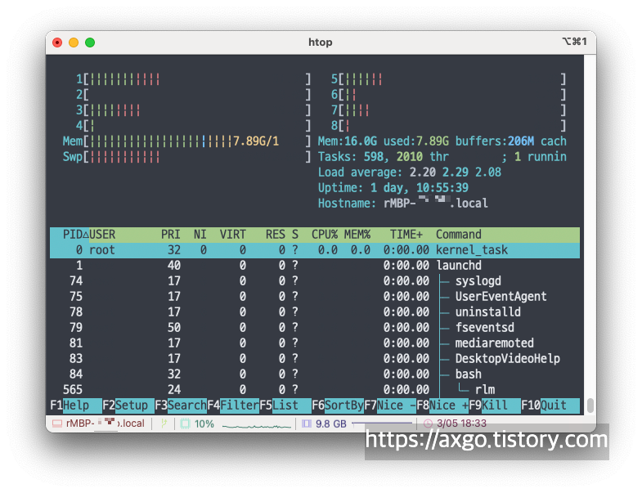Screen dimensions: 642x493
Task: Open F2 Setup in htop
Action: coord(128,406)
